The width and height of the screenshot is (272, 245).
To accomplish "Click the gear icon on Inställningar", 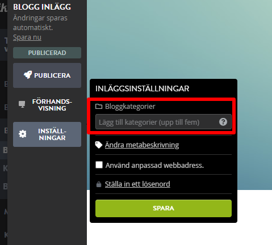I will tap(23, 134).
